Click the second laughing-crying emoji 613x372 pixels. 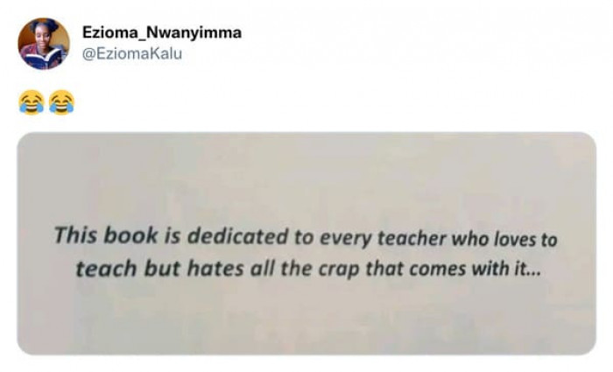click(x=61, y=103)
